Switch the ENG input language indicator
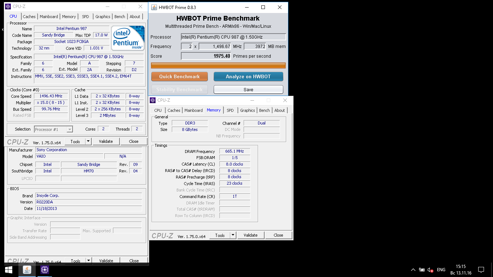The width and height of the screenshot is (493, 277). pyautogui.click(x=441, y=270)
